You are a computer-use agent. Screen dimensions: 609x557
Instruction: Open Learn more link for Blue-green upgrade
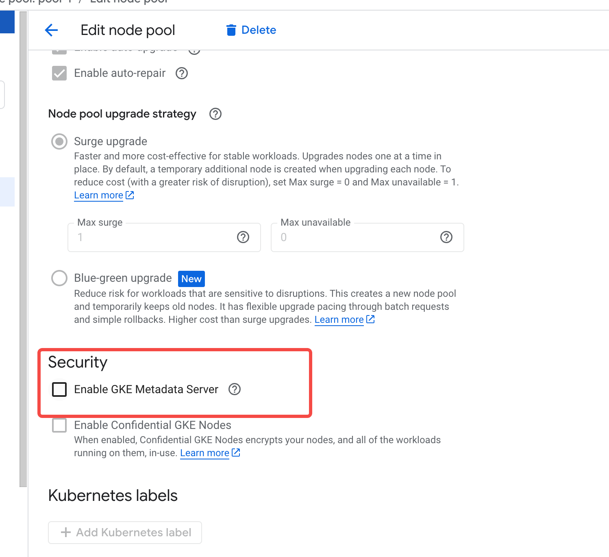(x=339, y=320)
